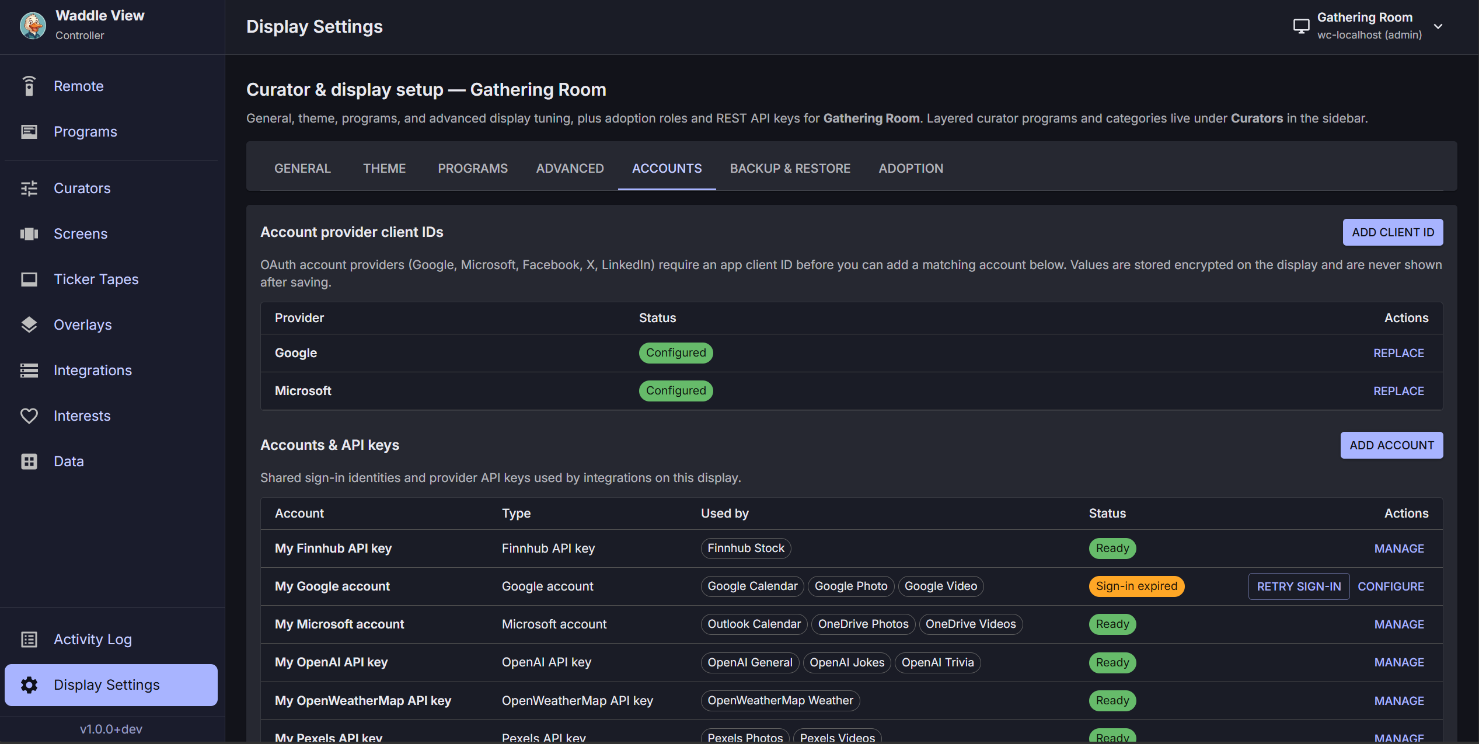Go to Curators page

tap(111, 188)
